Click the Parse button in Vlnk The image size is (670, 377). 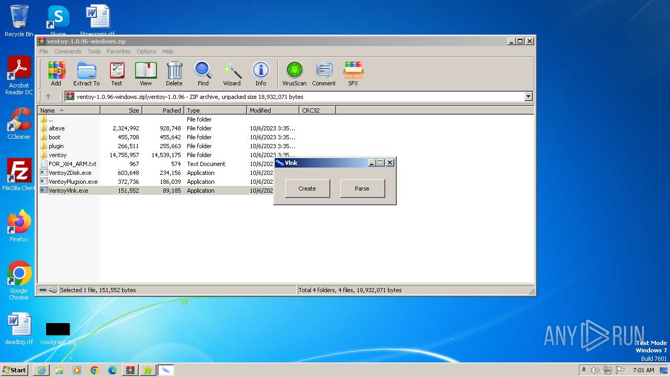[x=362, y=188]
